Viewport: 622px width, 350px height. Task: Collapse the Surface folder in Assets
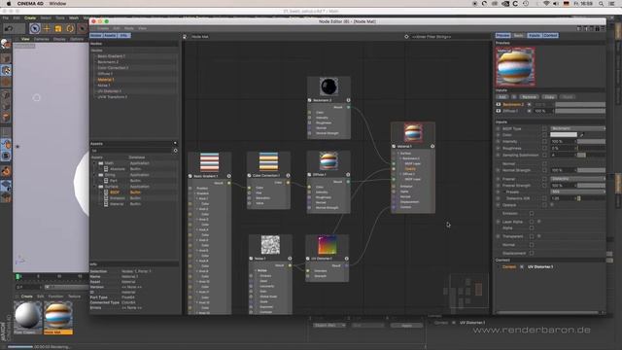point(95,186)
